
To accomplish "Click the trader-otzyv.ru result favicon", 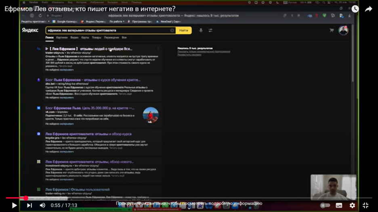I will coord(39,49).
